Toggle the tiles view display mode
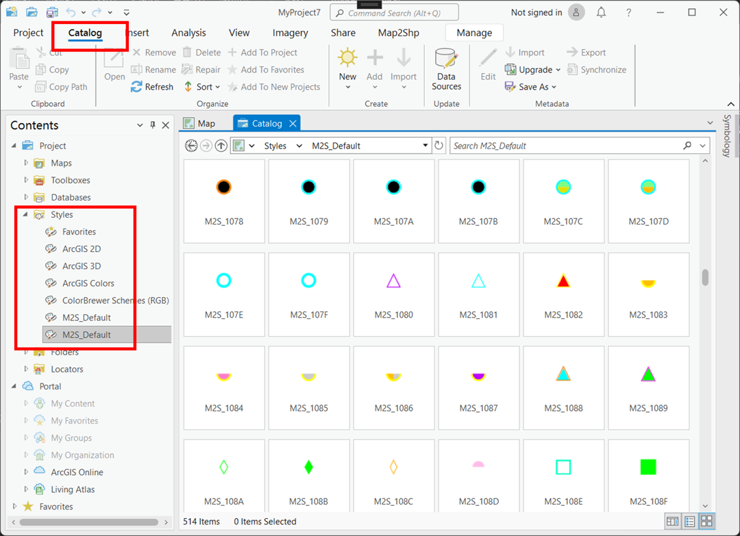The height and width of the screenshot is (536, 740). (706, 522)
